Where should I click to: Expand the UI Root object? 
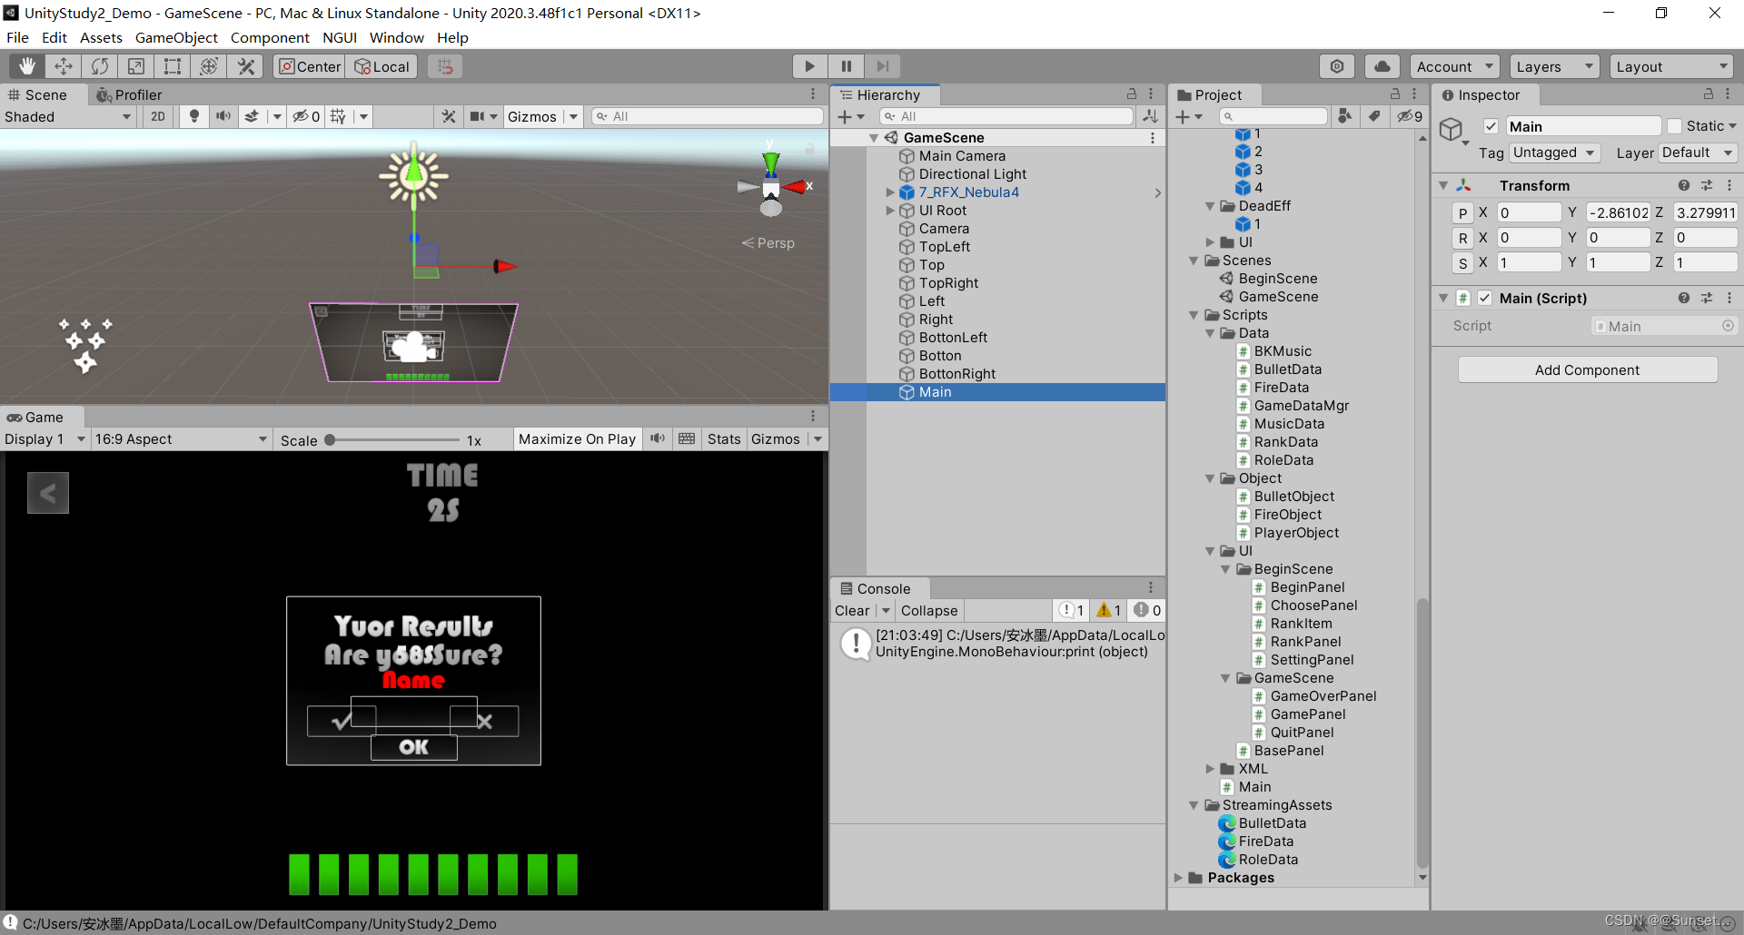coord(890,211)
